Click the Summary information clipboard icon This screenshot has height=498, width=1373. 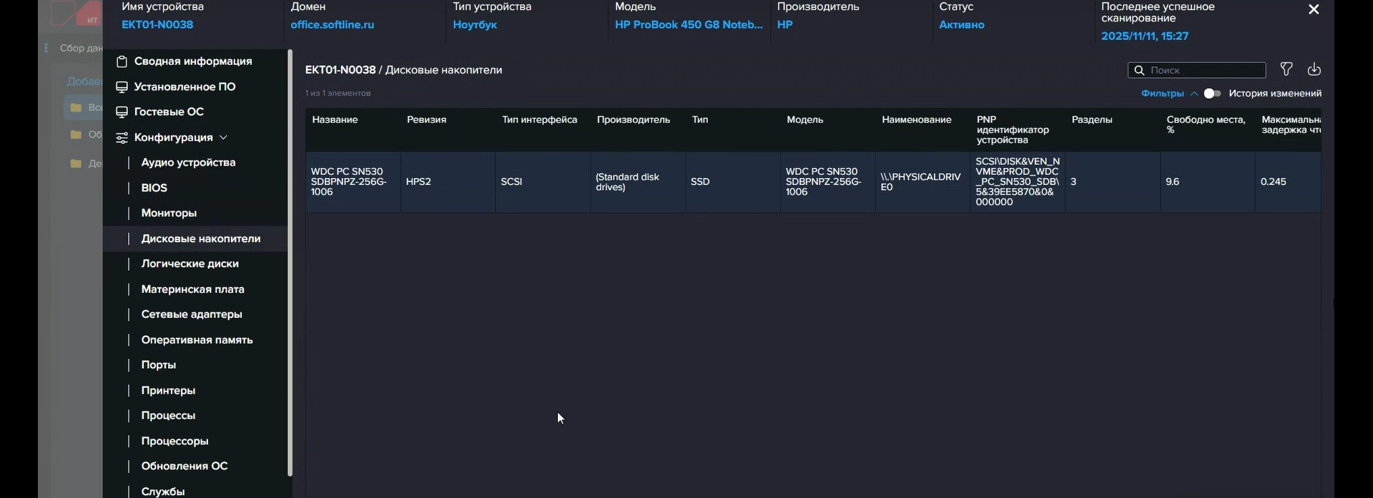(x=122, y=61)
